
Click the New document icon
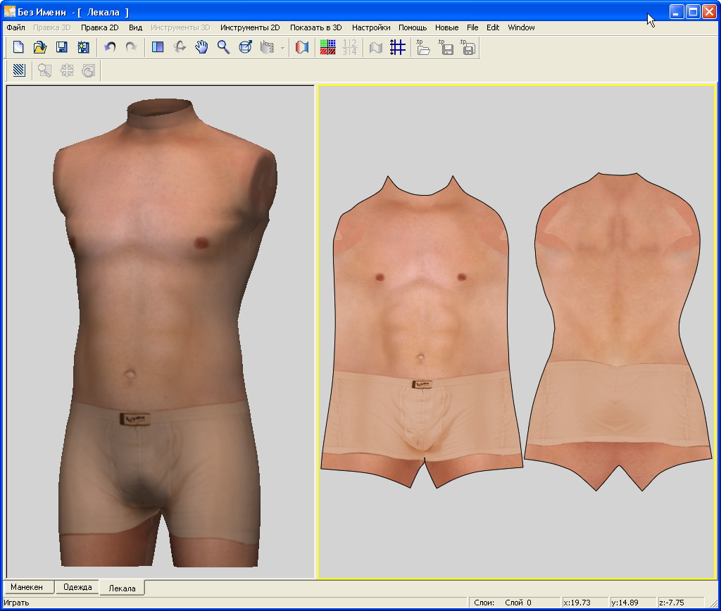[18, 48]
